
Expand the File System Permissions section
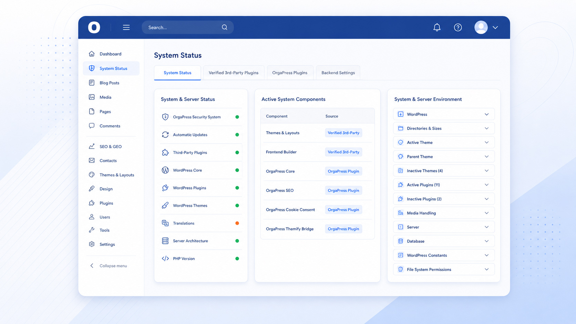pyautogui.click(x=444, y=270)
